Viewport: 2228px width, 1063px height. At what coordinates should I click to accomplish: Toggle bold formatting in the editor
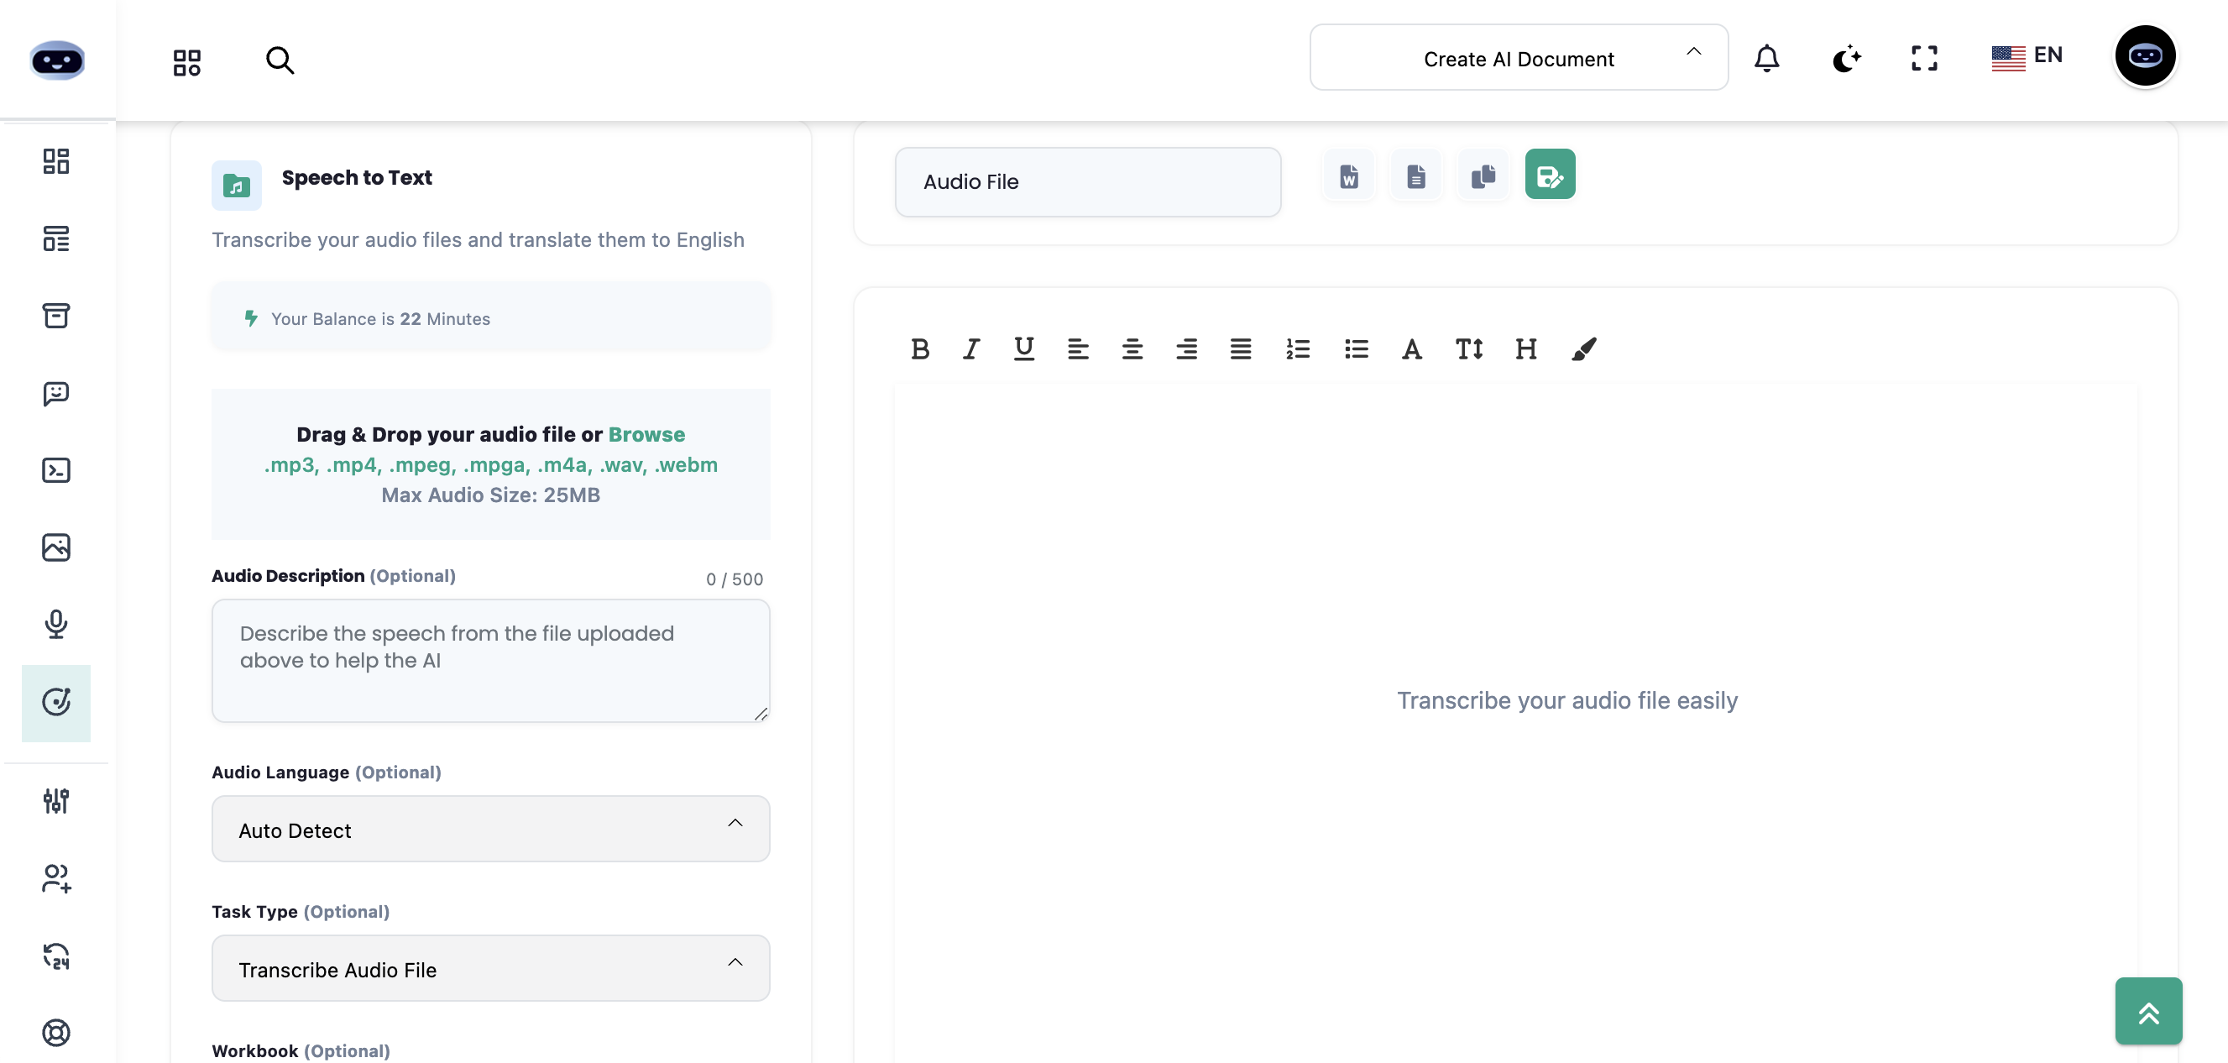918,349
